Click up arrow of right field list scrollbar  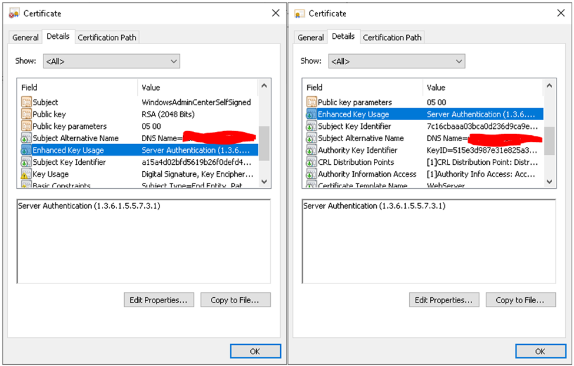point(549,86)
